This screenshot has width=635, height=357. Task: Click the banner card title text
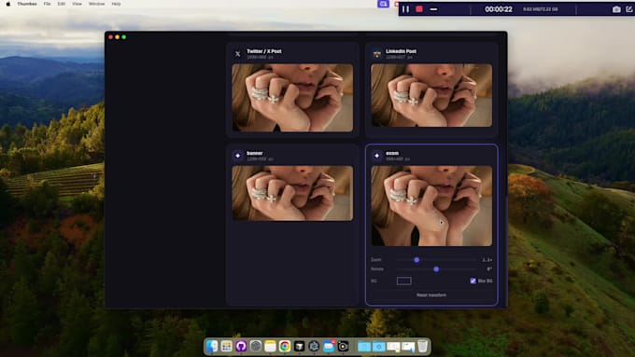255,153
